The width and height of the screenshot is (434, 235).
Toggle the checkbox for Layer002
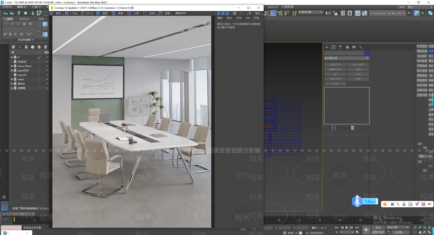(x=39, y=70)
